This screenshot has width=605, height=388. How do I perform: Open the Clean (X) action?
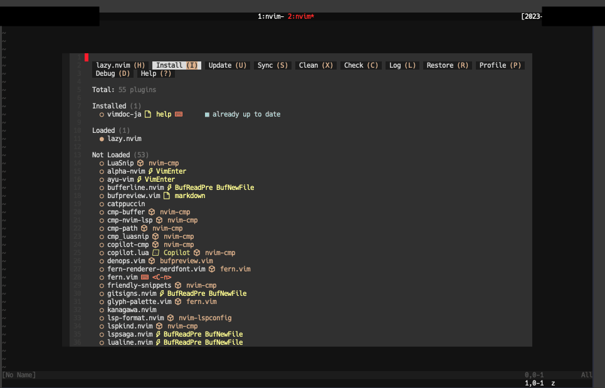coord(315,65)
